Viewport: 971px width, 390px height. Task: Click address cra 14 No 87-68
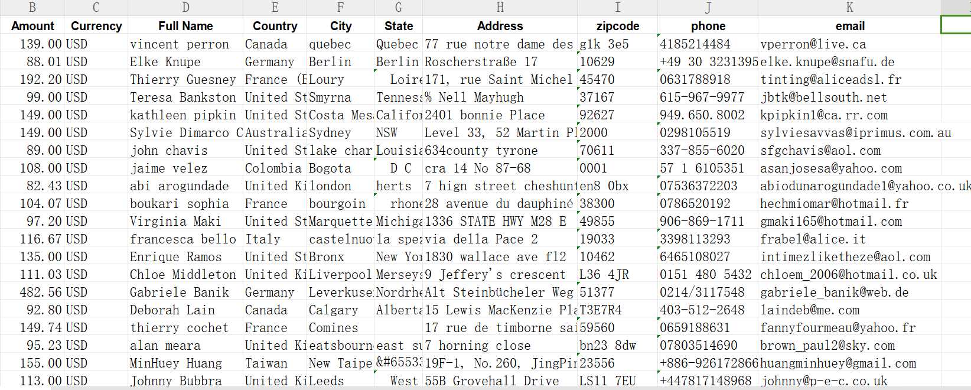coord(500,168)
